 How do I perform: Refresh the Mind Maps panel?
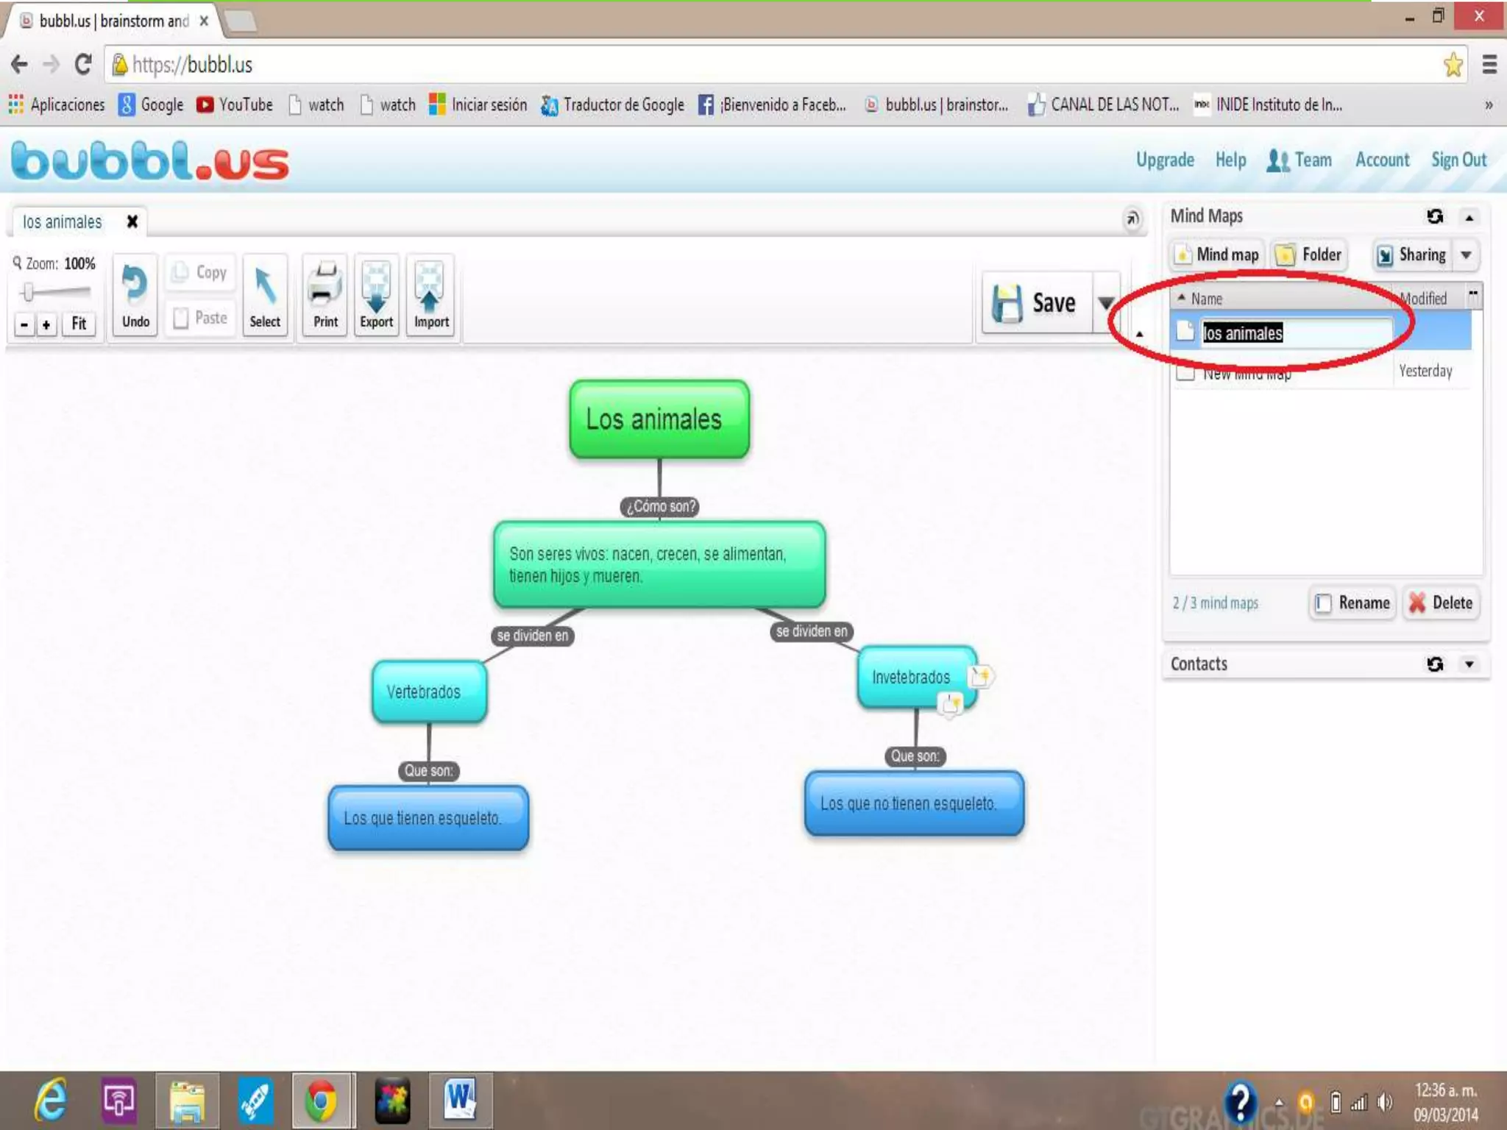click(x=1434, y=216)
